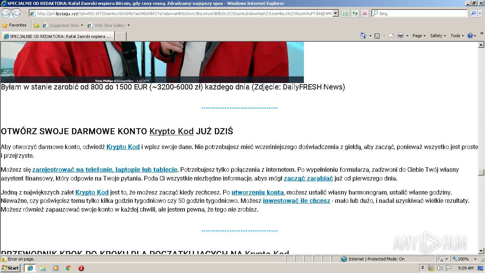This screenshot has height=273, width=485.
Task: Open the Help question mark icon
Action: click(x=470, y=36)
